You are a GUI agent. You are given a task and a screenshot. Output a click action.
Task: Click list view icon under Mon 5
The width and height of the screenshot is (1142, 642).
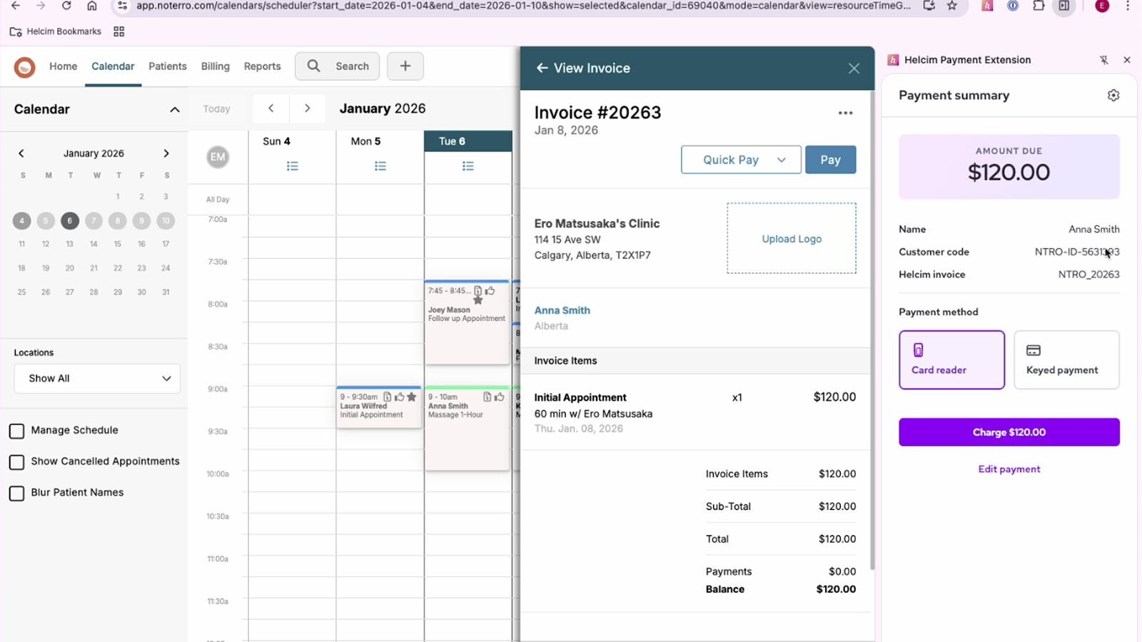(380, 166)
